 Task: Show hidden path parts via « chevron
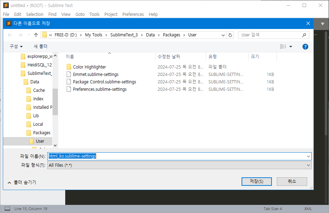click(50, 35)
